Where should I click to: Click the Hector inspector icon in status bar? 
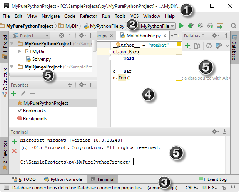coord(233,188)
